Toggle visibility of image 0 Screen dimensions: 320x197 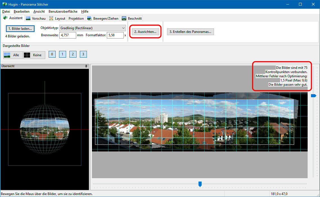[52, 54]
